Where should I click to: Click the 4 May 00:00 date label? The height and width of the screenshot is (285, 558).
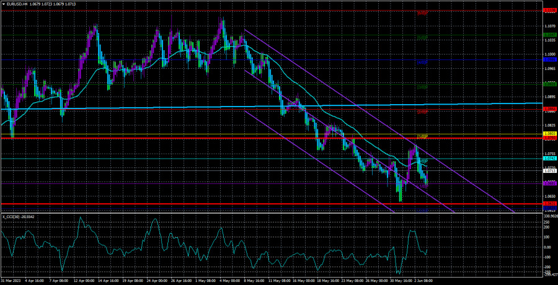pos(231,281)
